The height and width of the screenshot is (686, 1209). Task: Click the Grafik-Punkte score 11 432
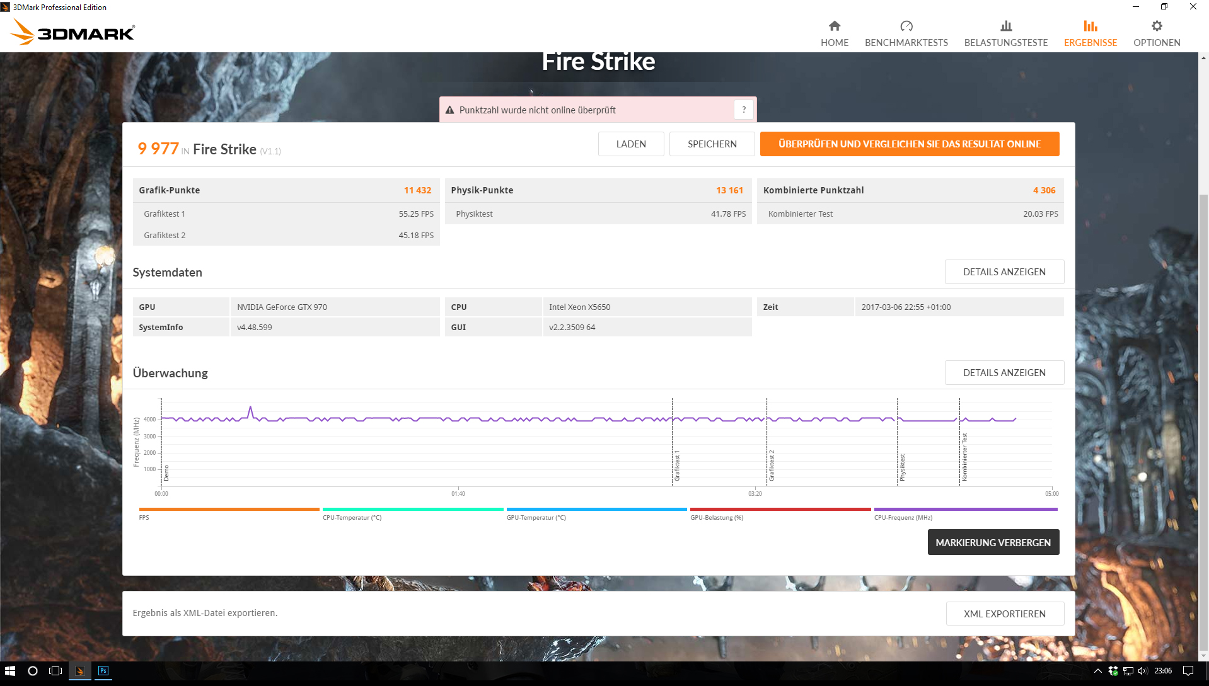point(417,190)
